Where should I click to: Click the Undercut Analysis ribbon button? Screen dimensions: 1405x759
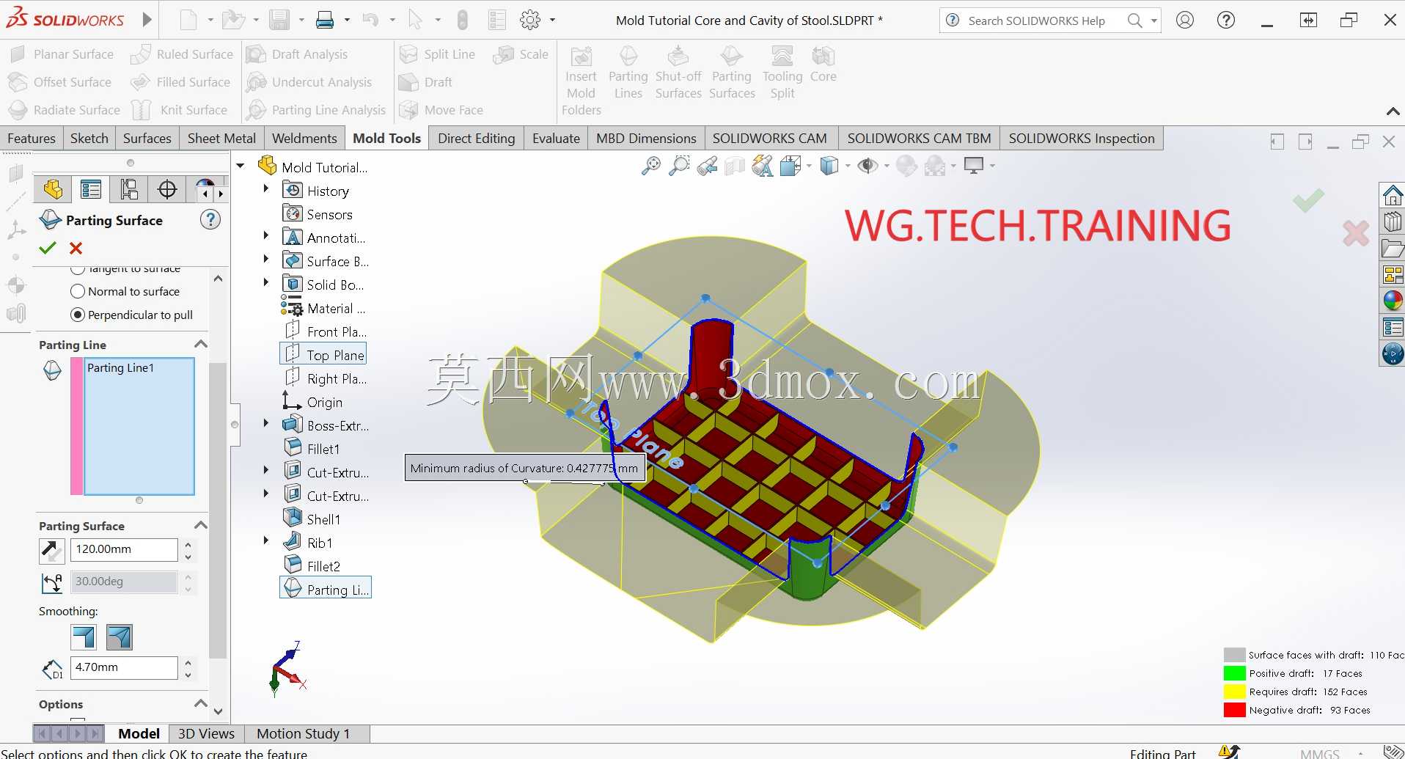tap(309, 82)
